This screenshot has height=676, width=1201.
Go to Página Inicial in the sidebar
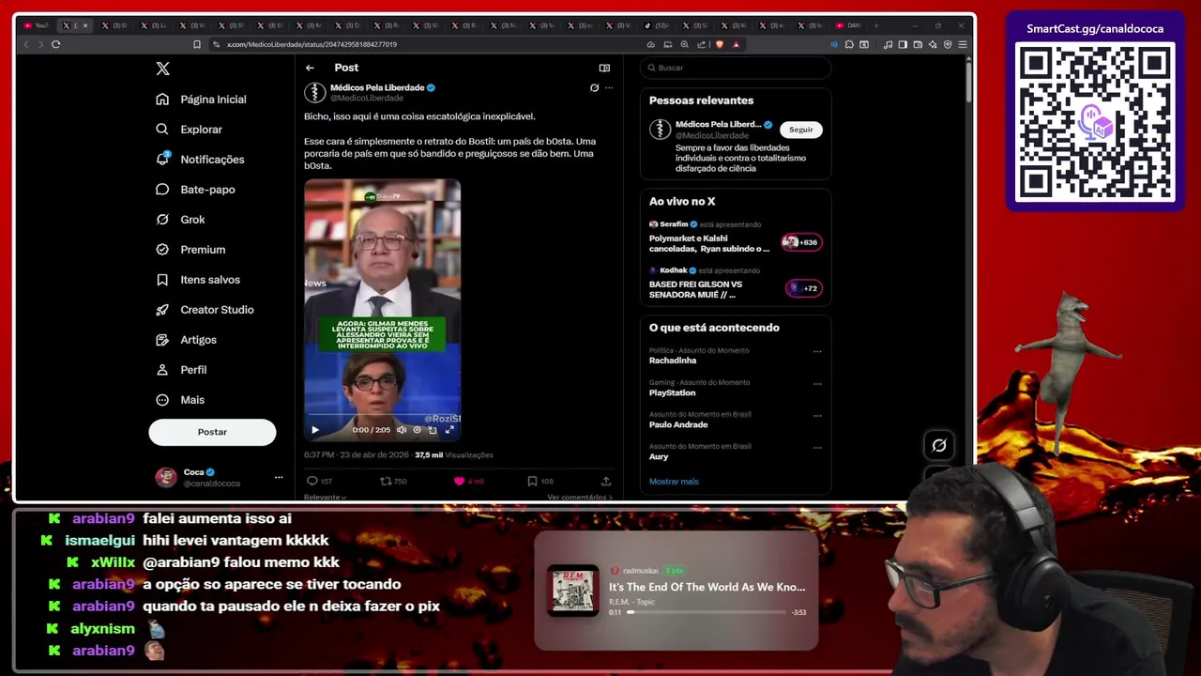201,100
